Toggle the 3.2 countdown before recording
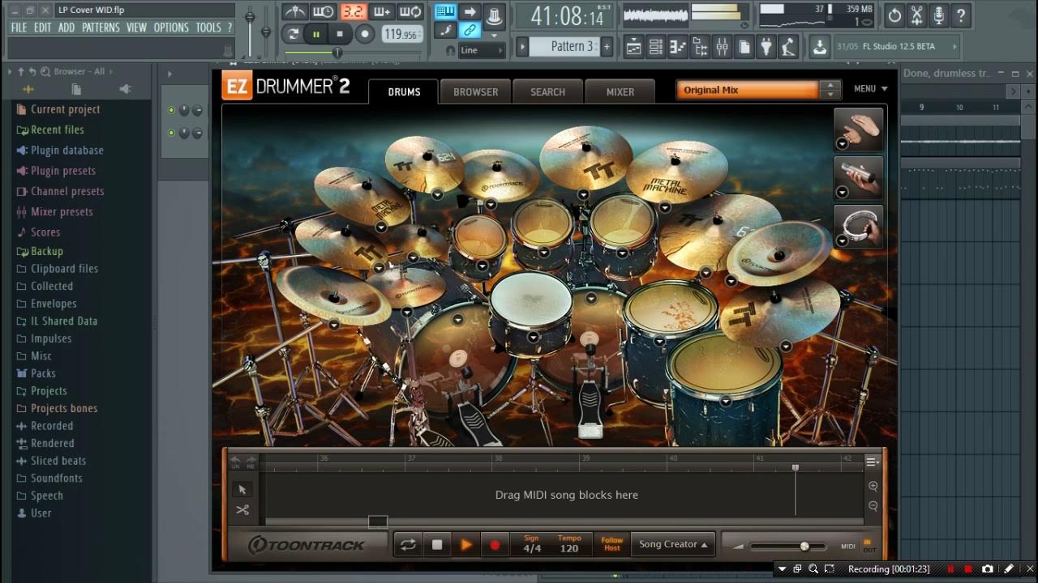 [x=354, y=11]
